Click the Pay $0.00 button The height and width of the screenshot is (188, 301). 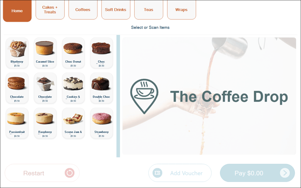(257, 173)
